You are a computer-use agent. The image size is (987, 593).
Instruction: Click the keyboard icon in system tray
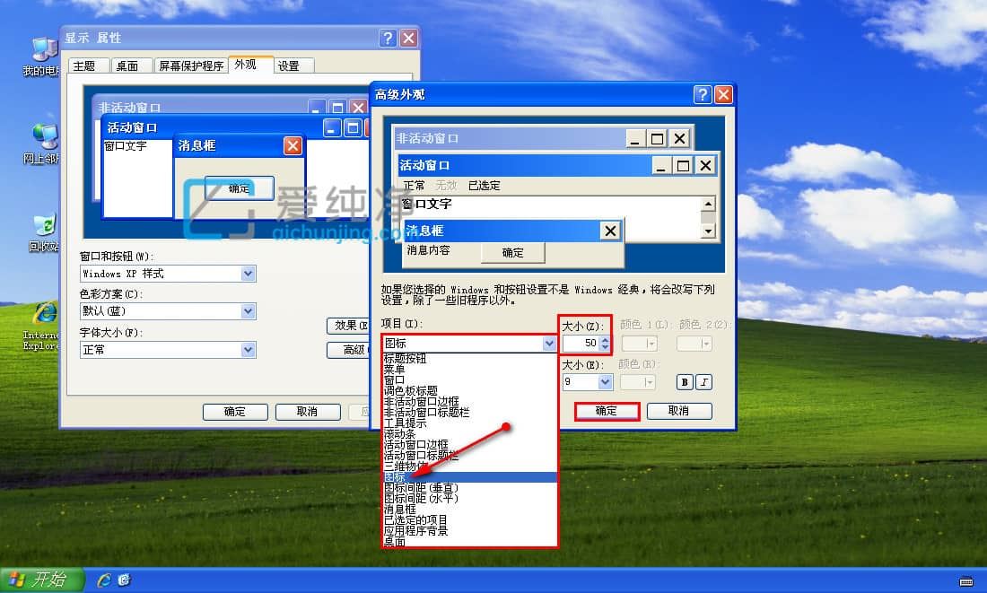point(966,581)
